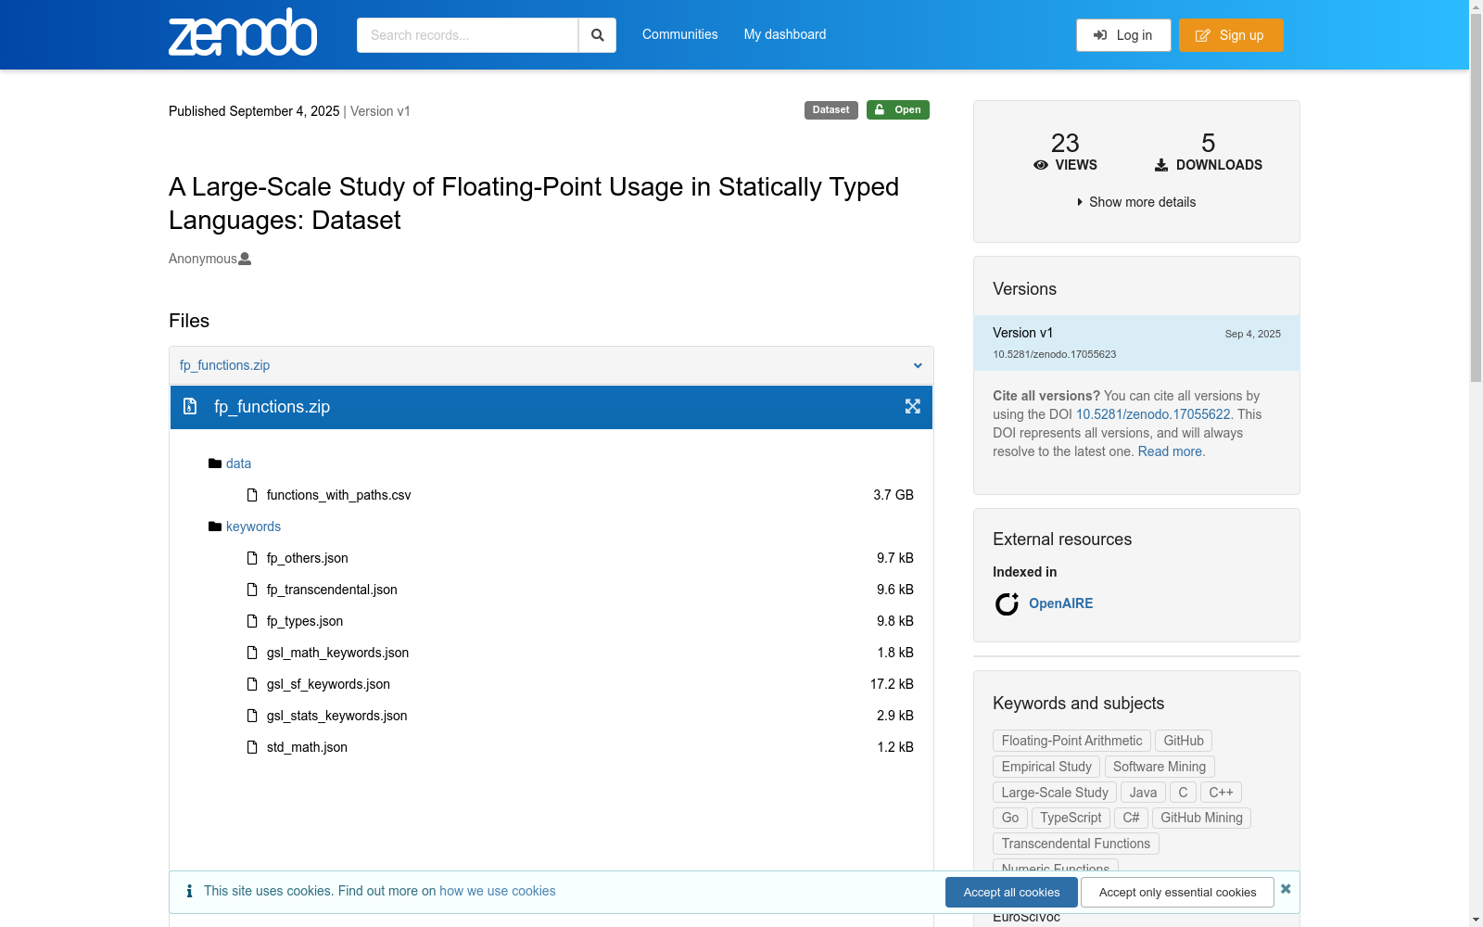
Task: Click the Transcendental Functions keyword tag
Action: pos(1076,844)
